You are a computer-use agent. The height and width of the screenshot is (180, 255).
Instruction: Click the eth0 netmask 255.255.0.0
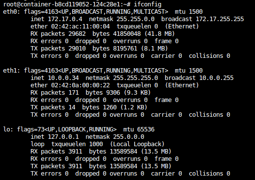tap(136, 19)
